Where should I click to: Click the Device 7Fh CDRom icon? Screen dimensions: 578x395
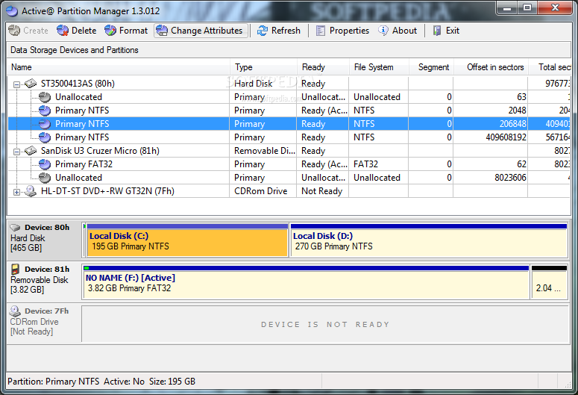pos(15,311)
